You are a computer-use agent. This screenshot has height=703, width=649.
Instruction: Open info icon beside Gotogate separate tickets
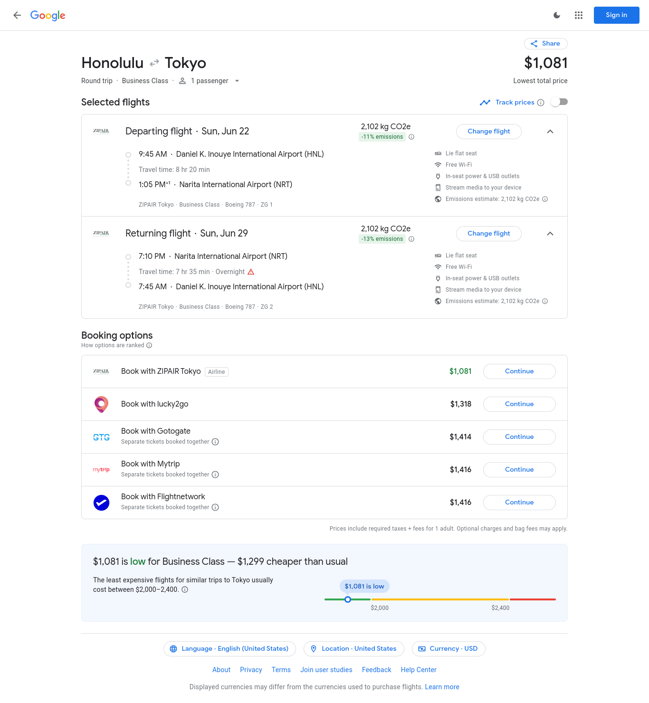pos(215,442)
